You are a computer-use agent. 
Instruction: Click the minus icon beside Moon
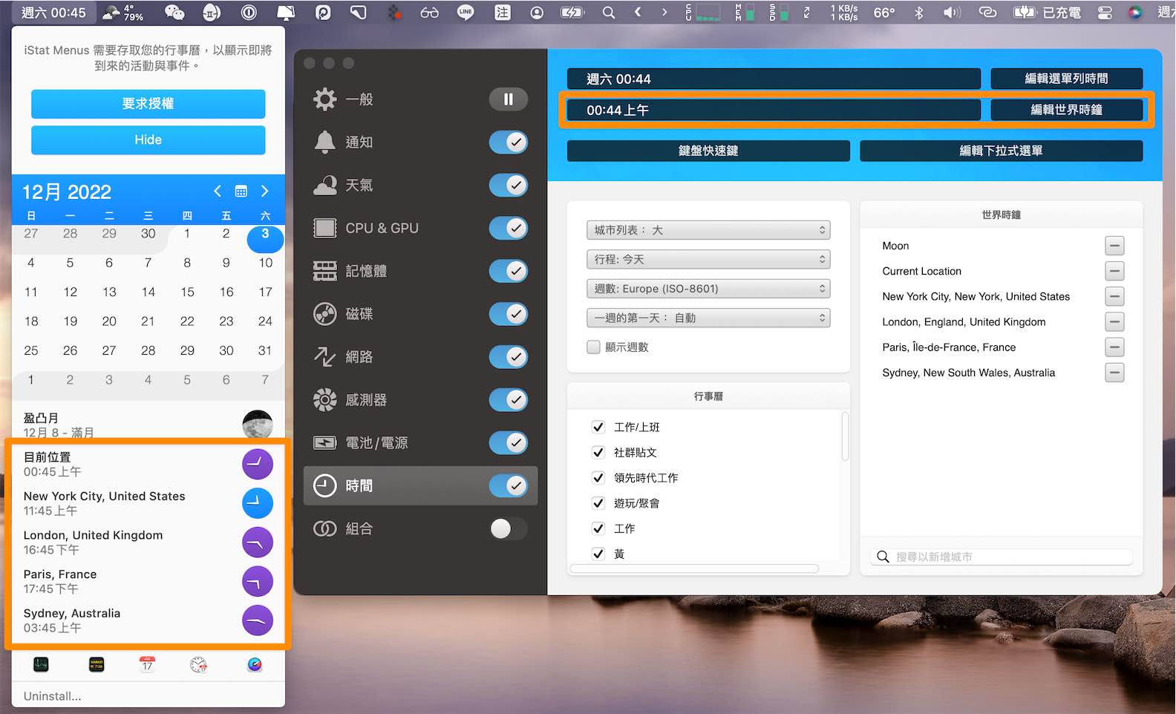(1114, 246)
